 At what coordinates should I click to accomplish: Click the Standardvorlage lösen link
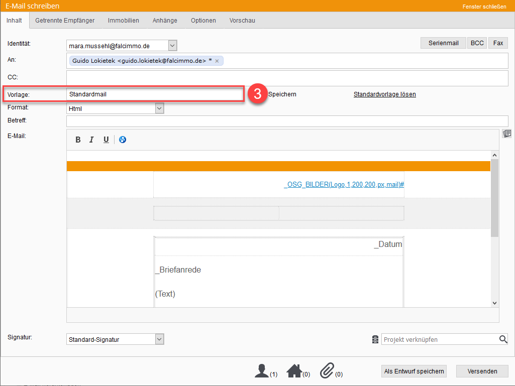tap(384, 94)
